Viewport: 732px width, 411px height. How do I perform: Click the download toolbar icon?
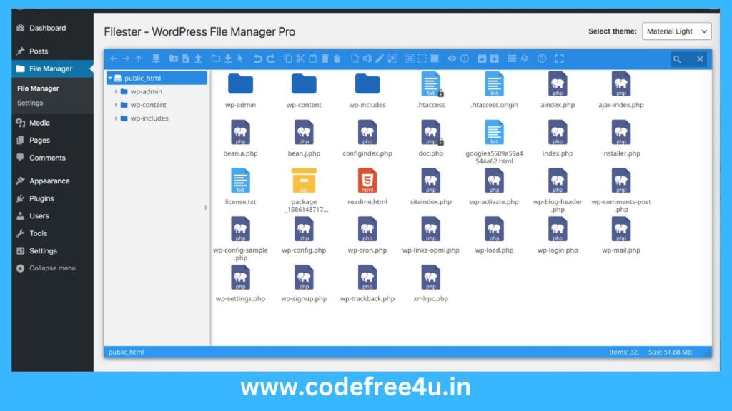[228, 59]
